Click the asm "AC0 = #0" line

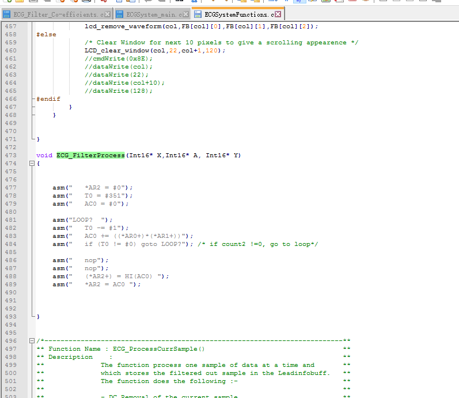pyautogui.click(x=90, y=203)
